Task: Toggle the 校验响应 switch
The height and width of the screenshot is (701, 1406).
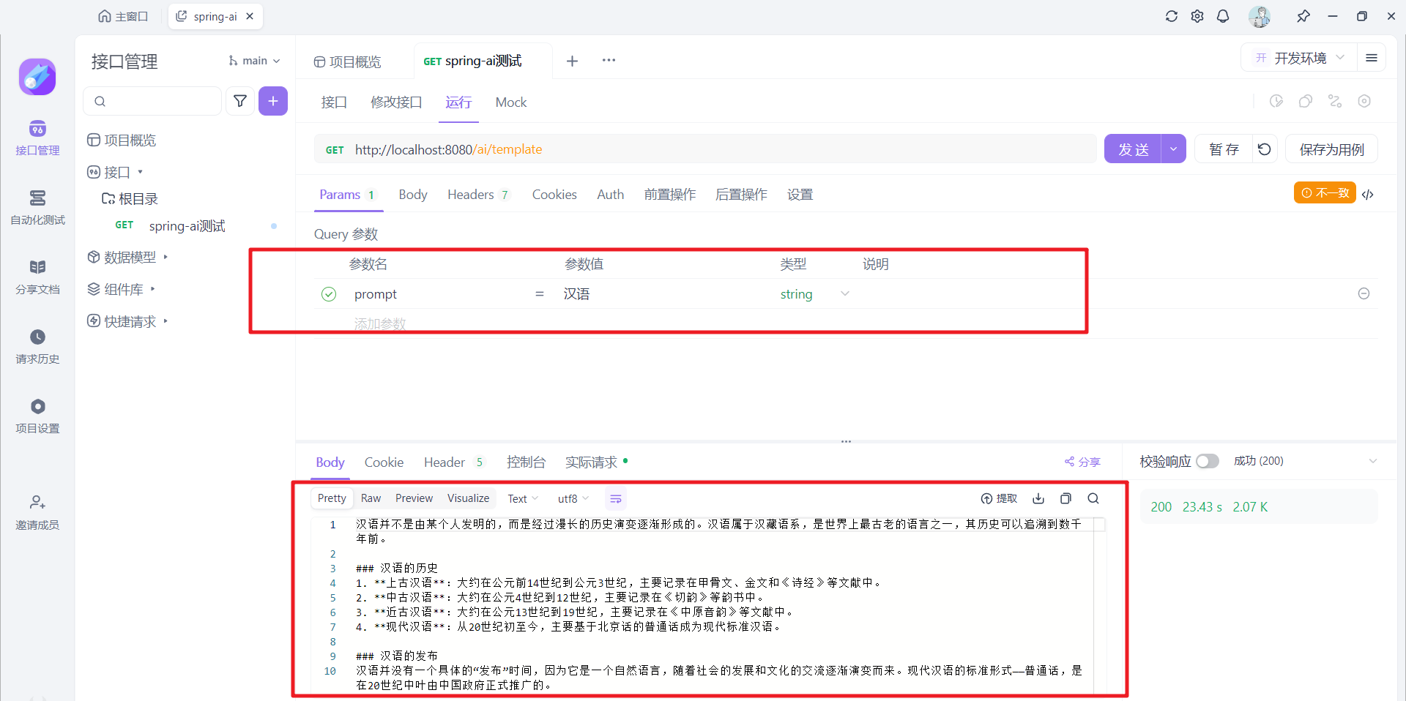Action: click(x=1208, y=461)
